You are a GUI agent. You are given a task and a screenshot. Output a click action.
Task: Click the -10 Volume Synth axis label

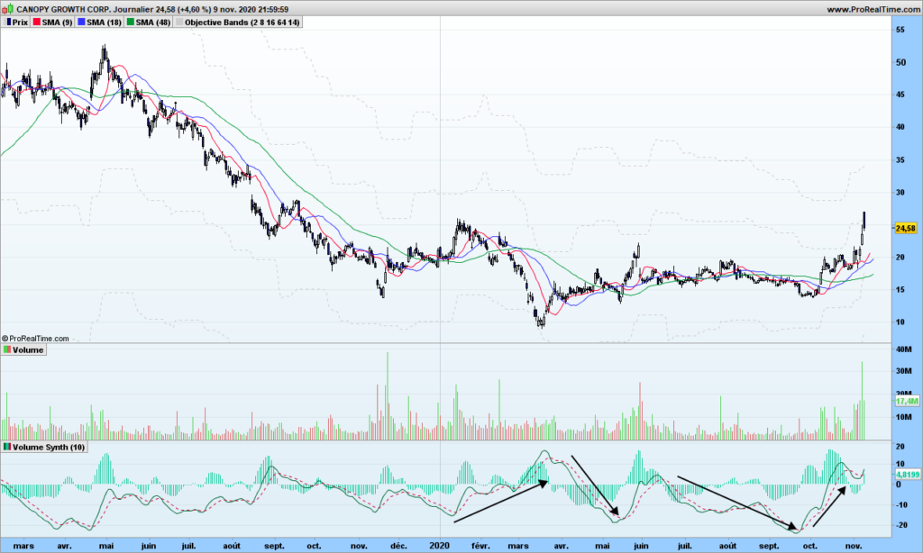900,504
